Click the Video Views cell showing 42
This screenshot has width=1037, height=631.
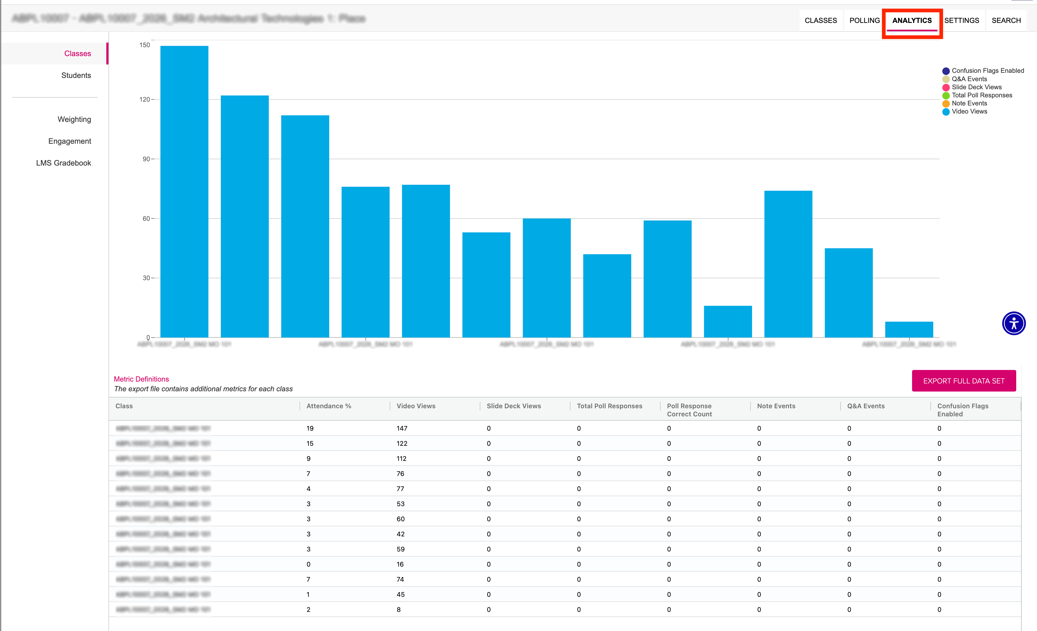pos(401,534)
